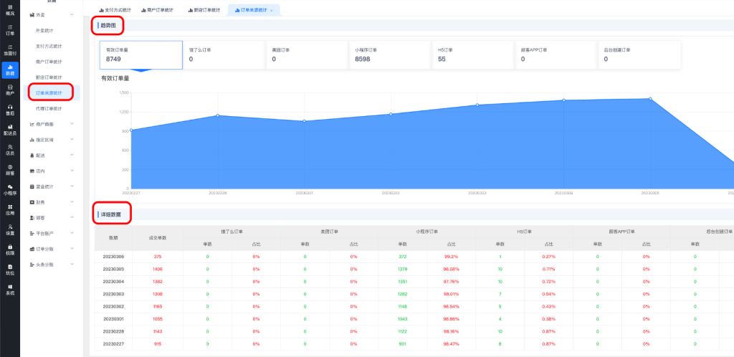Open 系统 system section icon
Screen dimensions: 734x357
pos(9,289)
